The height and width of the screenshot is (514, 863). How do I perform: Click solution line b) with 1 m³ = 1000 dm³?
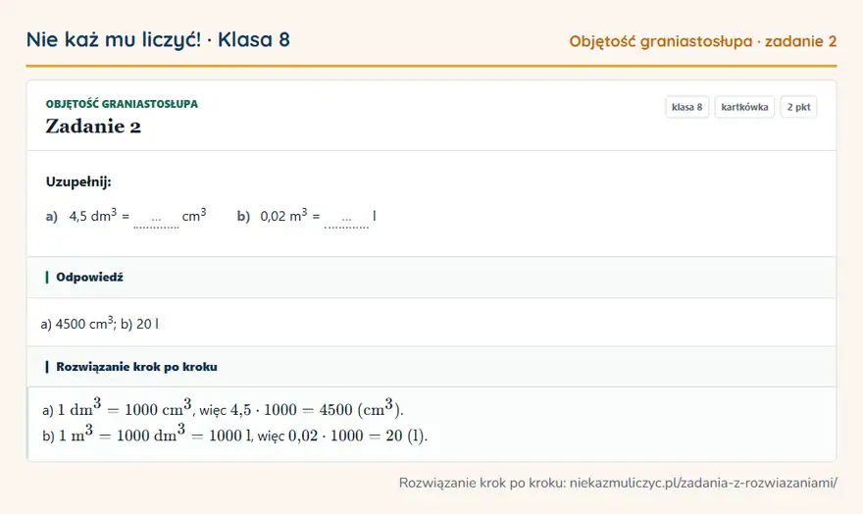click(x=235, y=435)
